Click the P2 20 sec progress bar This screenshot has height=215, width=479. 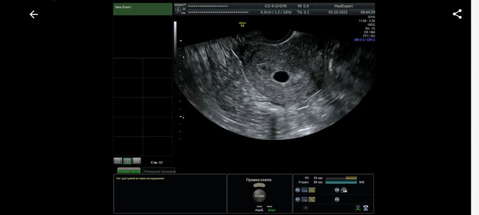pos(341,178)
